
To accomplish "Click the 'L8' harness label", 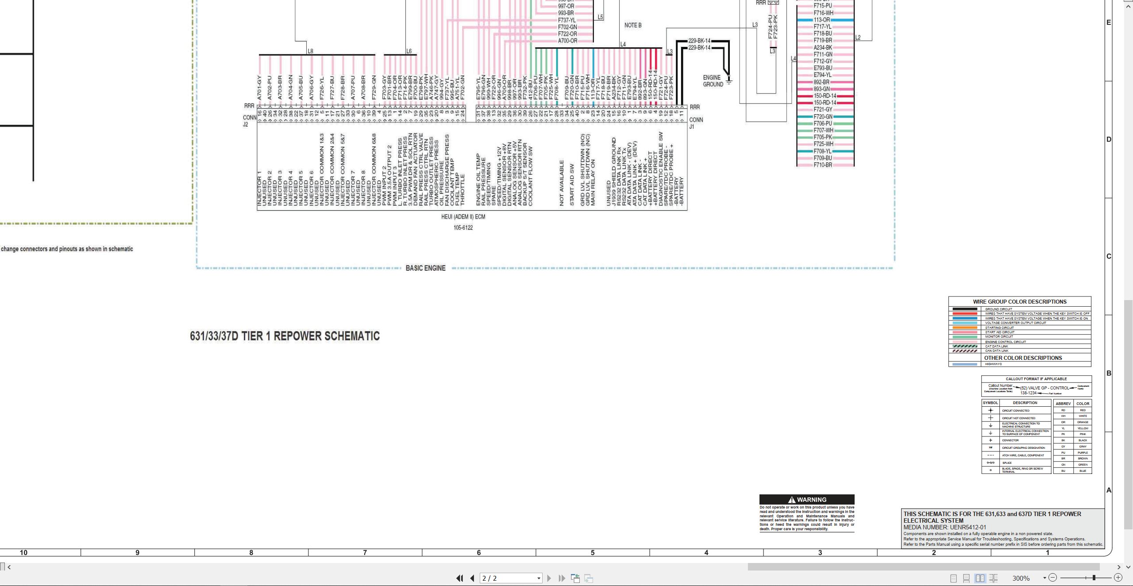I will click(310, 51).
